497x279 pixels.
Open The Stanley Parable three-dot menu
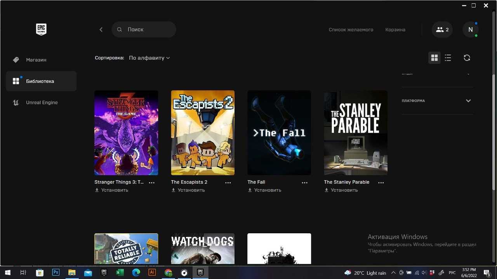coord(381,183)
